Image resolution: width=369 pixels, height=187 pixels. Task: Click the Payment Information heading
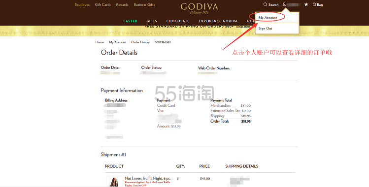click(122, 91)
